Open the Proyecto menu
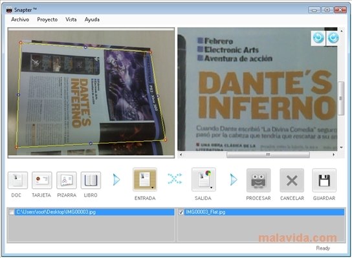The width and height of the screenshot is (352, 258). pyautogui.click(x=47, y=19)
